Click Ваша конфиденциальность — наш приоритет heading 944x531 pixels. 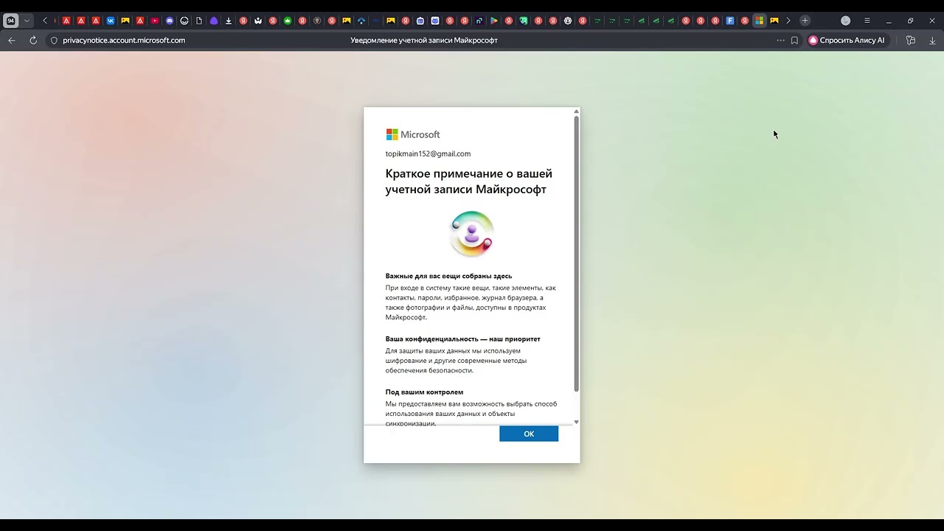point(462,339)
